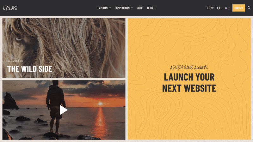Click the Launch Your Next Website heading
Screen dimensions: 253x142
189,83
